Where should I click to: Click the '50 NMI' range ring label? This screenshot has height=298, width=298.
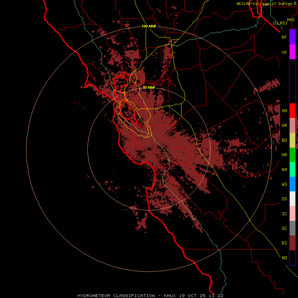149,87
